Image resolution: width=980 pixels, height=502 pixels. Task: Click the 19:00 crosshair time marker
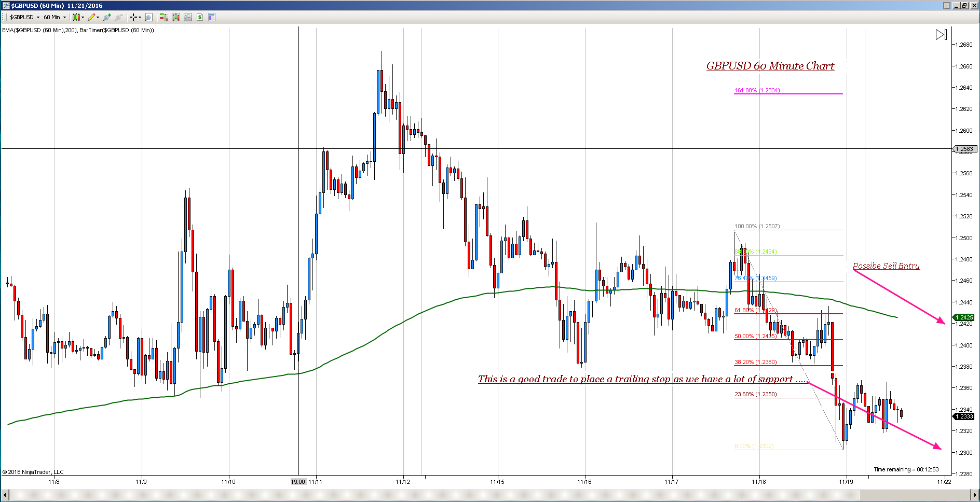298,482
